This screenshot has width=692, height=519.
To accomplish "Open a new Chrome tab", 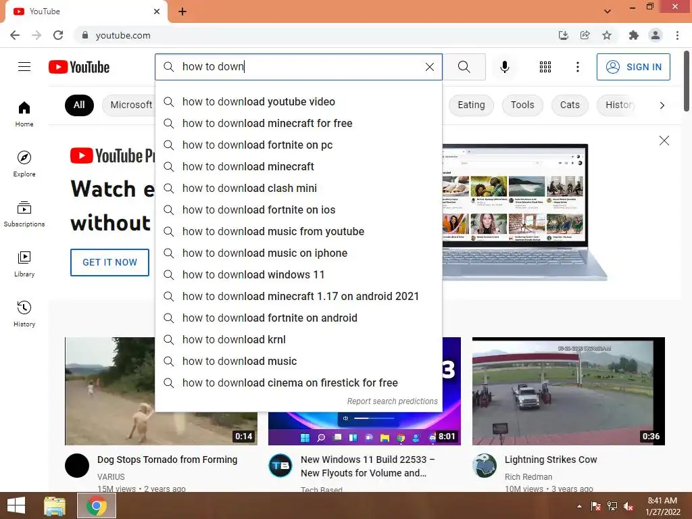I will click(182, 11).
